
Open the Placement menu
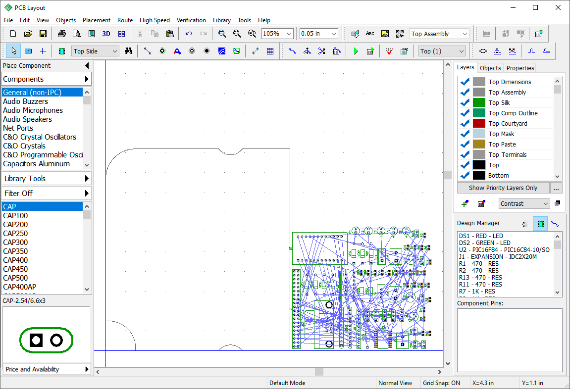(97, 20)
